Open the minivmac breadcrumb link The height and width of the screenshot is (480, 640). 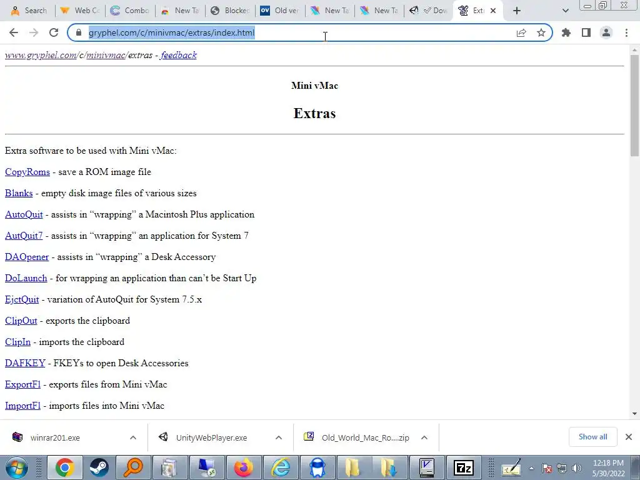point(106,55)
